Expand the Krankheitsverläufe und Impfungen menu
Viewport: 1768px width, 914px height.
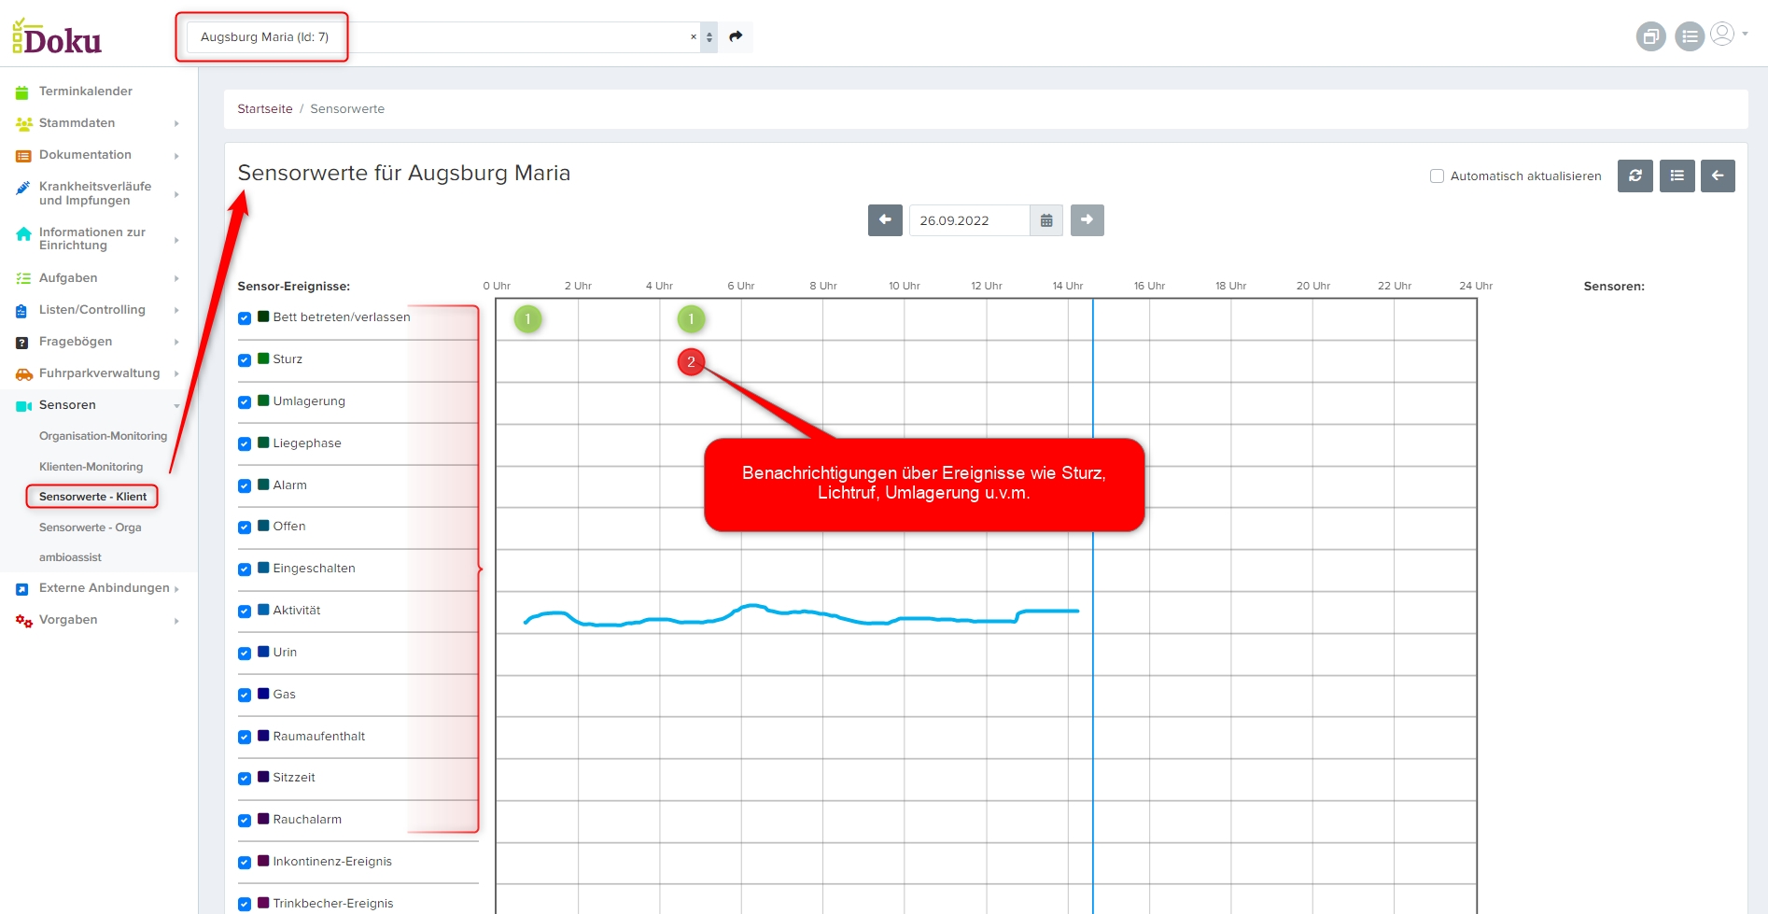click(176, 194)
